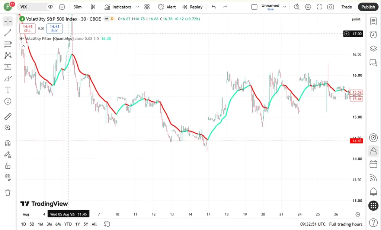Add alert at 17.00 price plus icon
Viewport: 381px width, 230px height.
pos(346,34)
